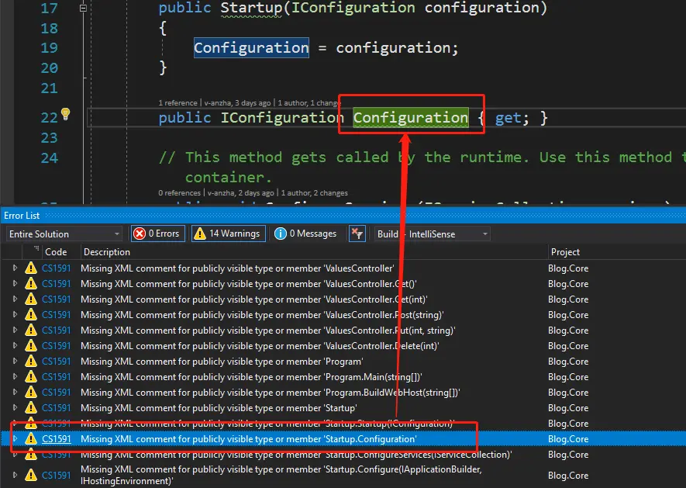686x488 pixels.
Task: Open the Entire Solution scope dropdown
Action: (64, 234)
